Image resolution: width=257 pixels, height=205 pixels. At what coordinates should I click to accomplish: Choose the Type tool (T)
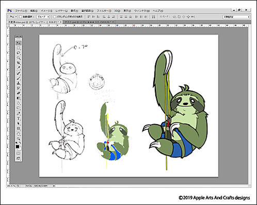tap(19, 118)
